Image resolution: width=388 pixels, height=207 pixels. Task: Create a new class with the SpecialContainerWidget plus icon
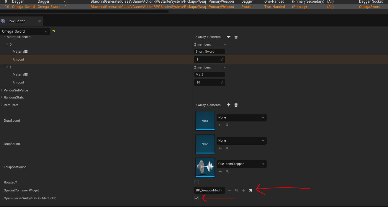pos(244,190)
